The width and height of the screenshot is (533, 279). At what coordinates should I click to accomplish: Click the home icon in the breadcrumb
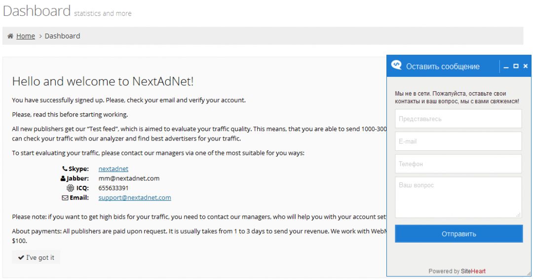(x=10, y=36)
